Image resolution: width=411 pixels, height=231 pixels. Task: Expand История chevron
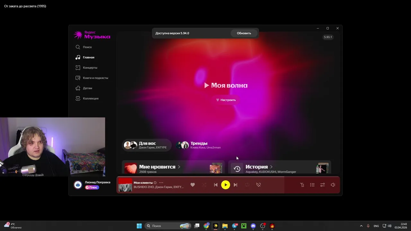(271, 167)
